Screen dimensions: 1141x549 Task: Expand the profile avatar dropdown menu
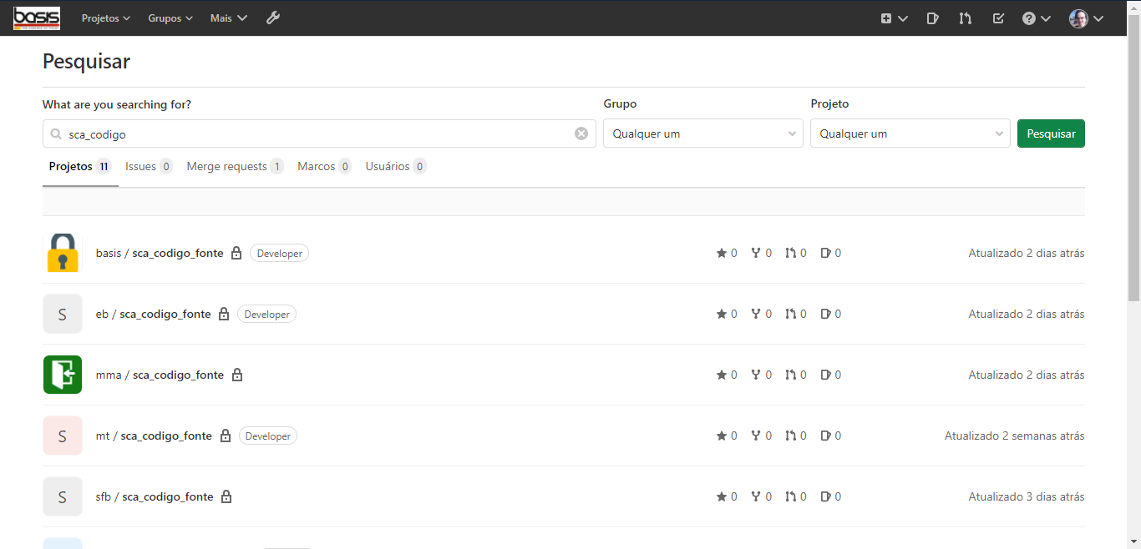click(1086, 18)
